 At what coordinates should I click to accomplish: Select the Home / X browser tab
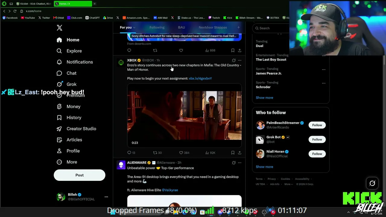click(x=73, y=4)
